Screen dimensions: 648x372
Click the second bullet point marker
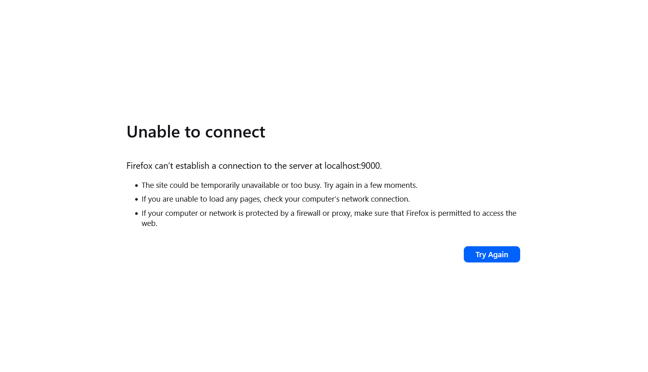136,199
